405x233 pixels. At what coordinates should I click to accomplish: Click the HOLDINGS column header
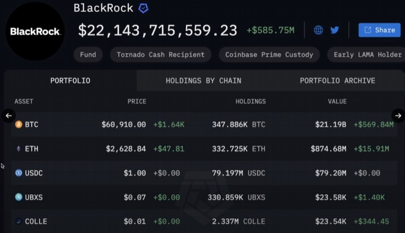[251, 101]
